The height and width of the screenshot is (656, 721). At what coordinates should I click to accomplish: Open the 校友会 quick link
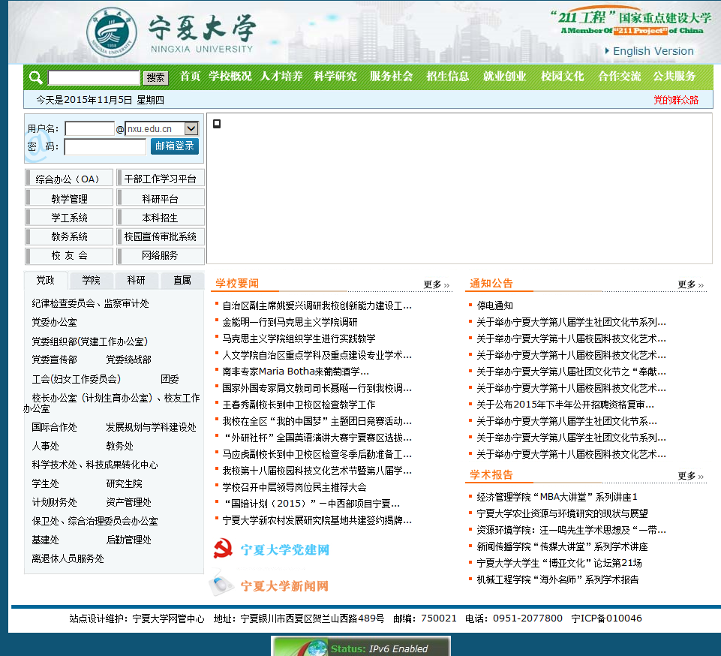(69, 255)
